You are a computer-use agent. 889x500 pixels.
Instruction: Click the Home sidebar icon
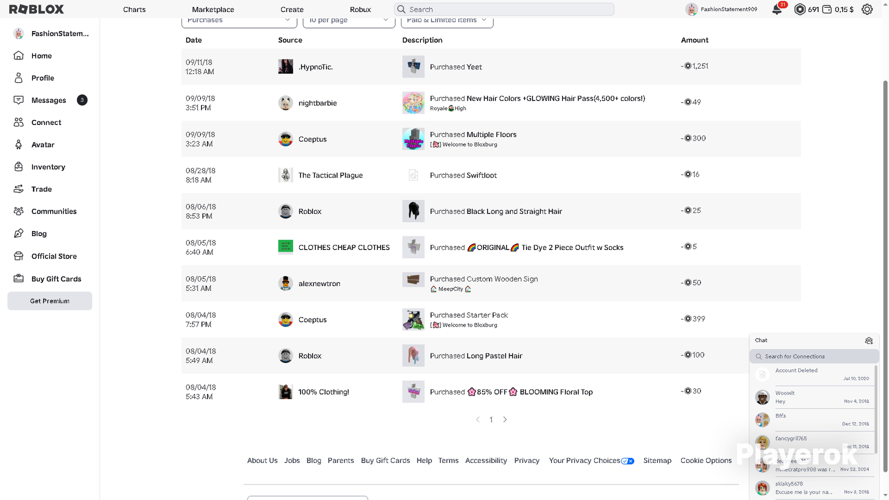coord(18,55)
